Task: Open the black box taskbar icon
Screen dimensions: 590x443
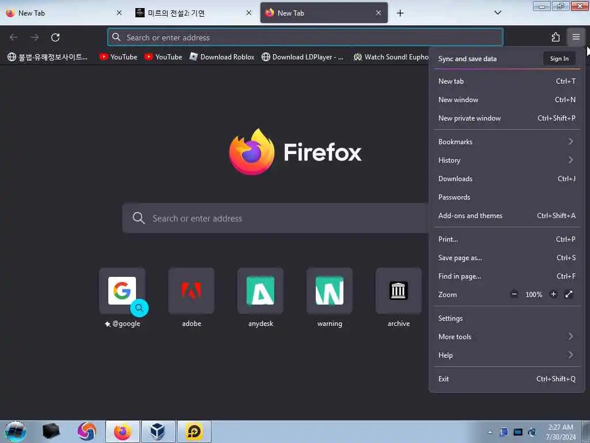Action: tap(51, 431)
